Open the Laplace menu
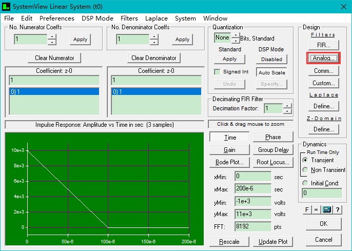Screen dimensions: 352x251 157,18
